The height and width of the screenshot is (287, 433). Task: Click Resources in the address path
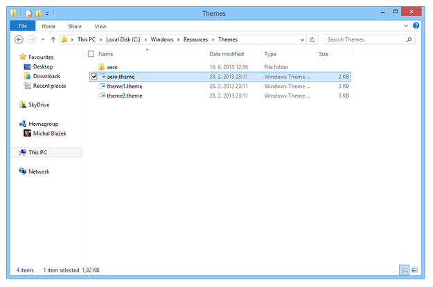click(x=195, y=39)
